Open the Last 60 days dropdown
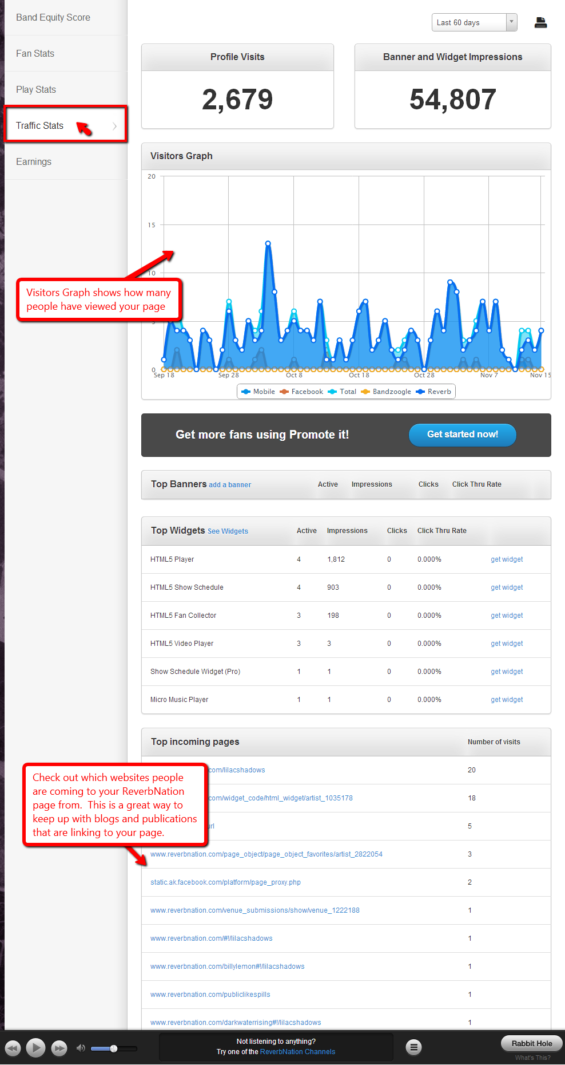Viewport: 565px width, 1065px height. (474, 22)
